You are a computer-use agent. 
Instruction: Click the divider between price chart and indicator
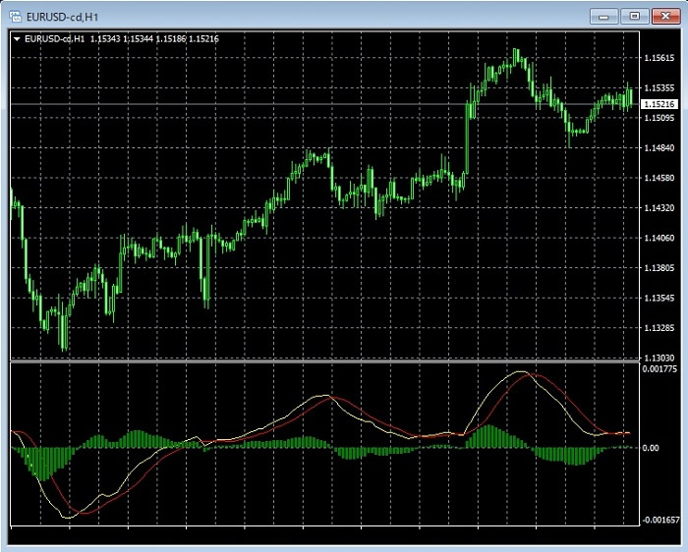tap(324, 361)
